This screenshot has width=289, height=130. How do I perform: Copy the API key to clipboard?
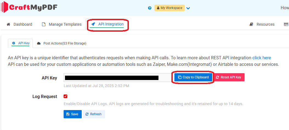pos(193,77)
